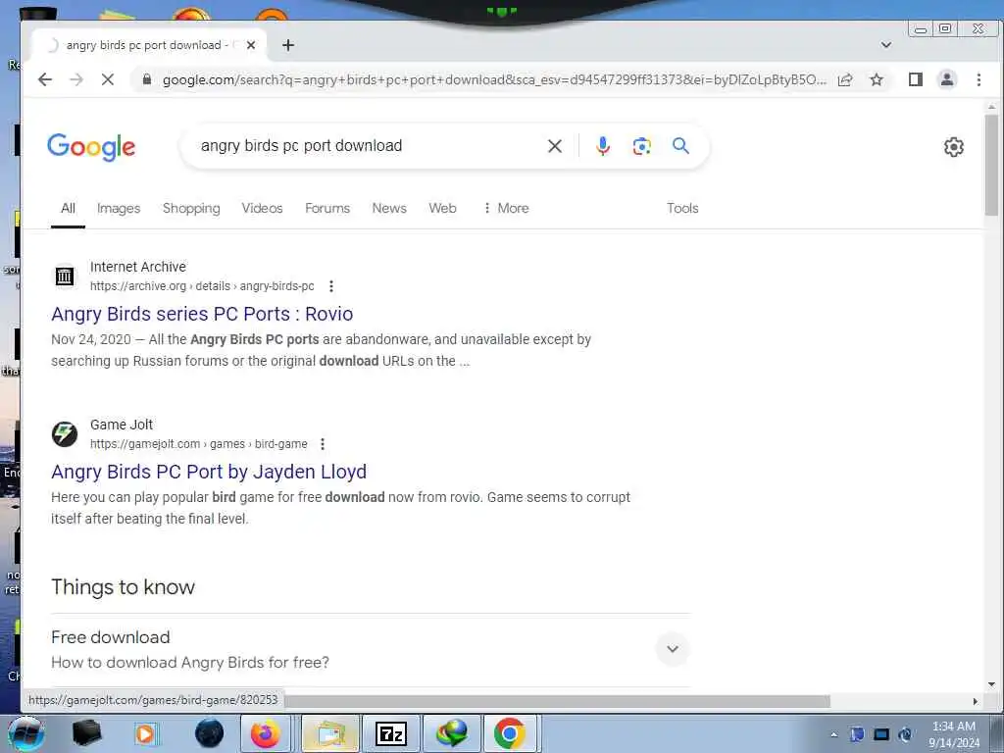Open the Chrome profile avatar
Screen dimensions: 1004x753
pos(947,79)
